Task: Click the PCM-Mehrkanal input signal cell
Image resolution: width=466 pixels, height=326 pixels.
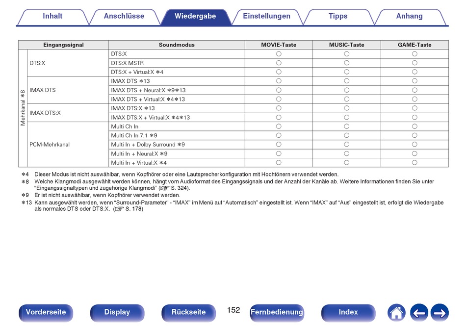Action: click(68, 145)
